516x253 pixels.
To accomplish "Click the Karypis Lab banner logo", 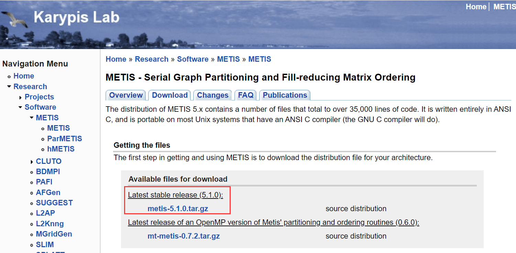I will pyautogui.click(x=76, y=18).
